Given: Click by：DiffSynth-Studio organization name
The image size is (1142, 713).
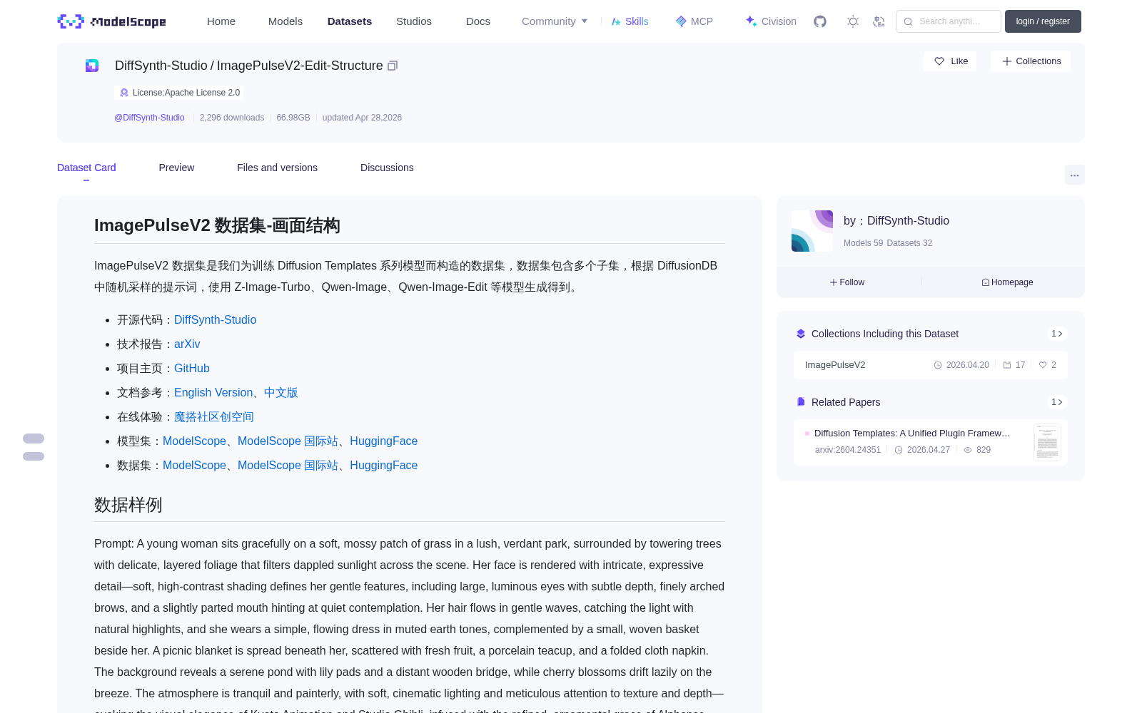Looking at the screenshot, I should pyautogui.click(x=896, y=221).
